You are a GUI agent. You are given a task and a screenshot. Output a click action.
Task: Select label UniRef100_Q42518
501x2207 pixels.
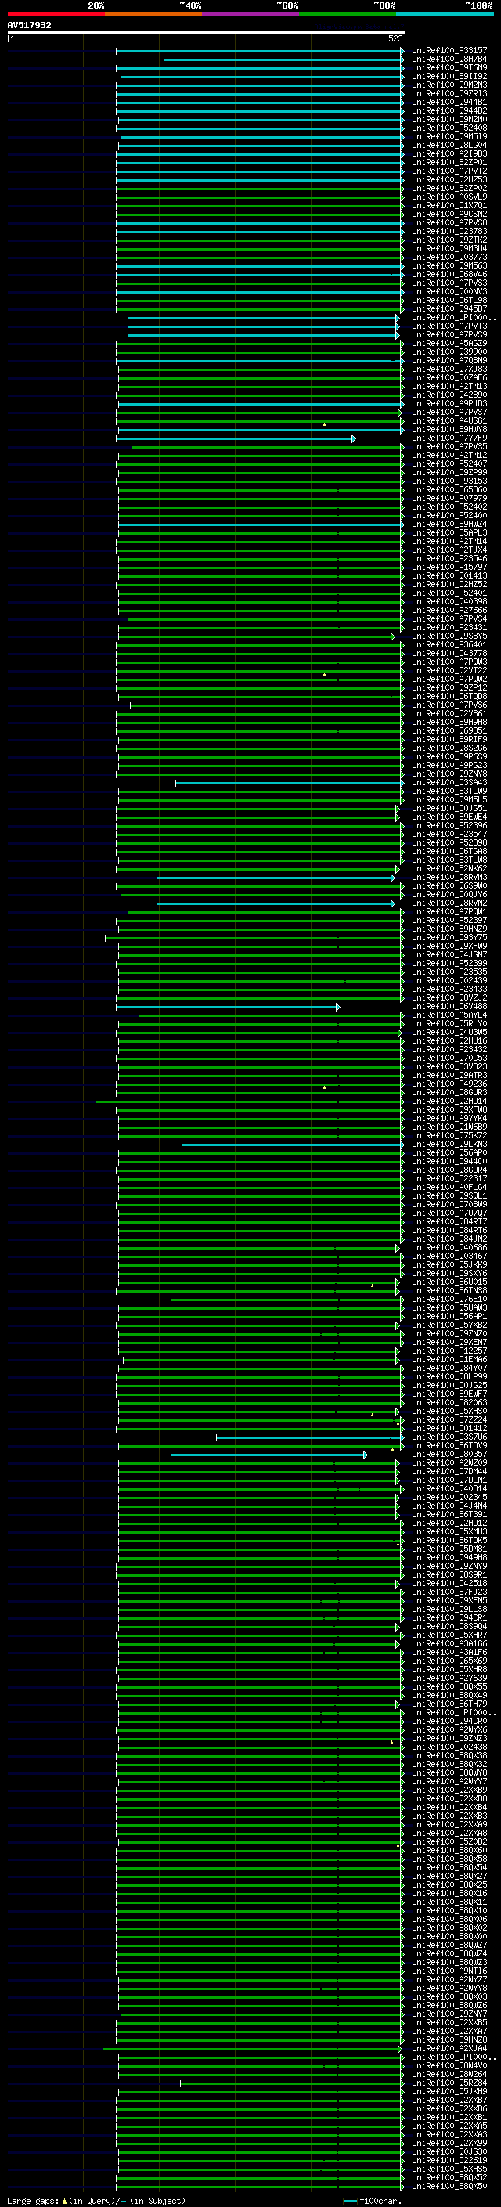pyautogui.click(x=449, y=1584)
